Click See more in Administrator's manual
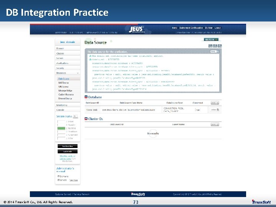This screenshot has height=207, width=276. pos(74,180)
